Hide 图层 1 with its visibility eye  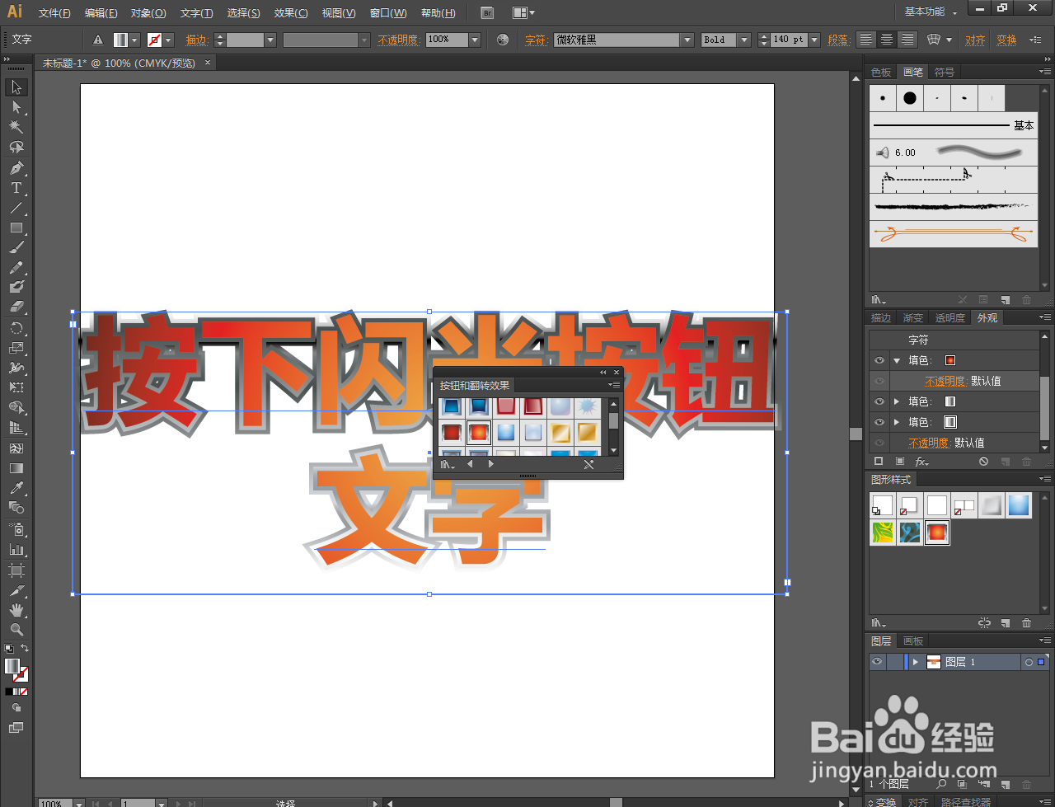point(877,661)
